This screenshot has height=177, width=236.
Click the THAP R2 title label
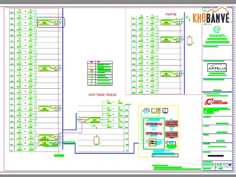click(171, 14)
